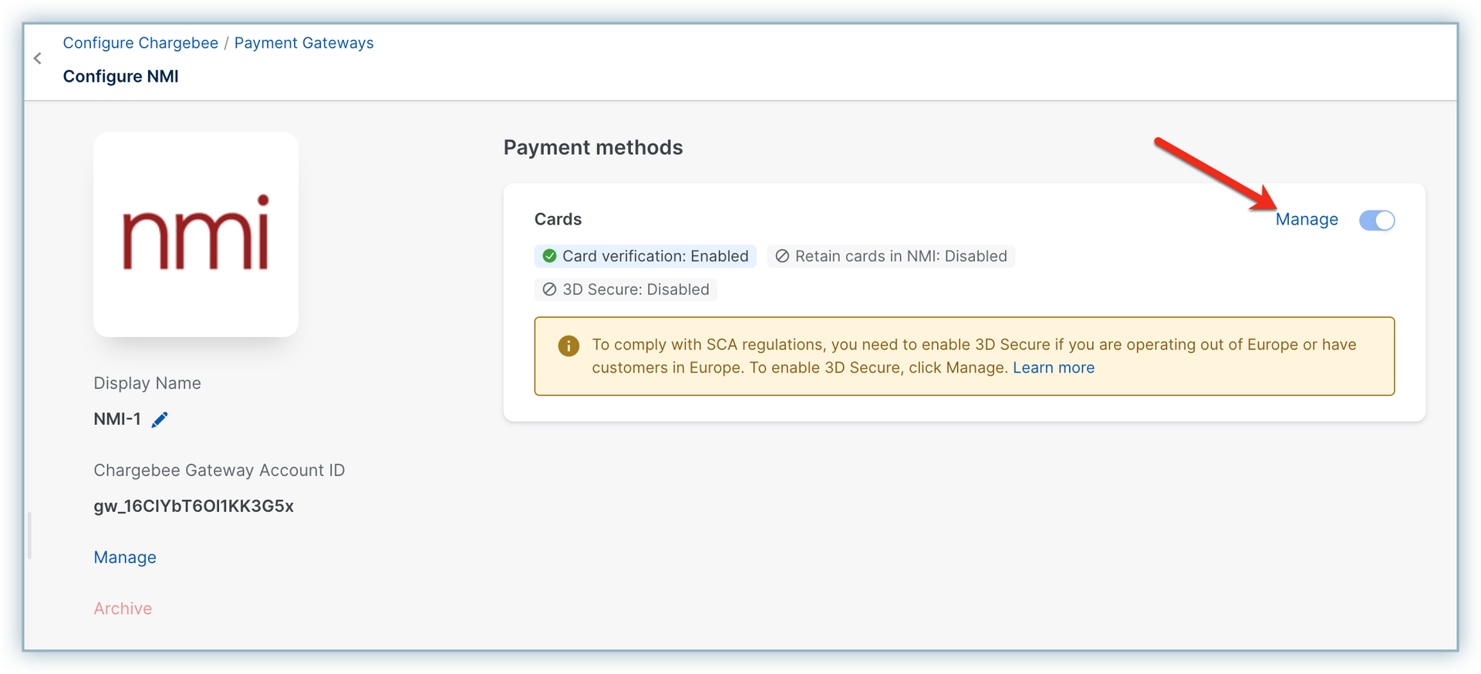
Task: Click the Cards section label
Action: point(558,219)
